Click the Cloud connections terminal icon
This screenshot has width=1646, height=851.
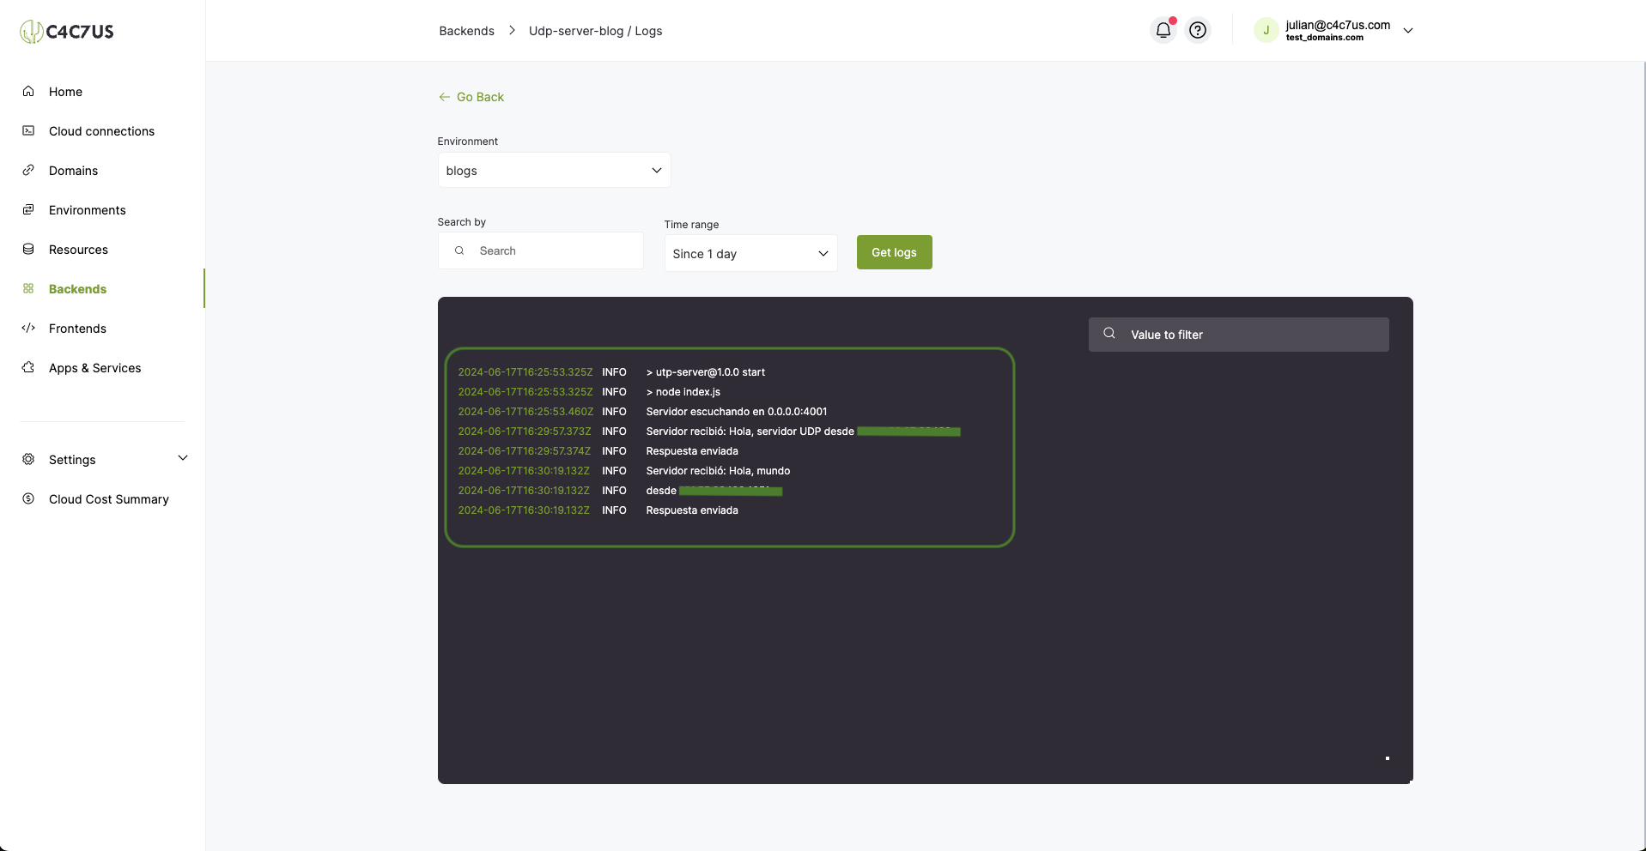28,130
